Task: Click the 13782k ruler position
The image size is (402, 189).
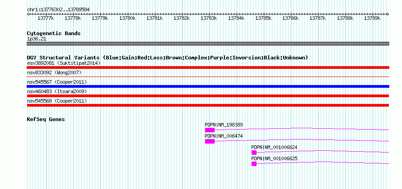Action: (x=182, y=18)
